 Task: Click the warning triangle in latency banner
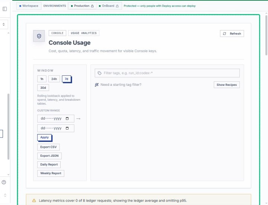(x=34, y=201)
